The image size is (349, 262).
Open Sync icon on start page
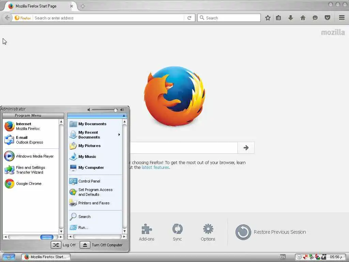click(x=177, y=232)
